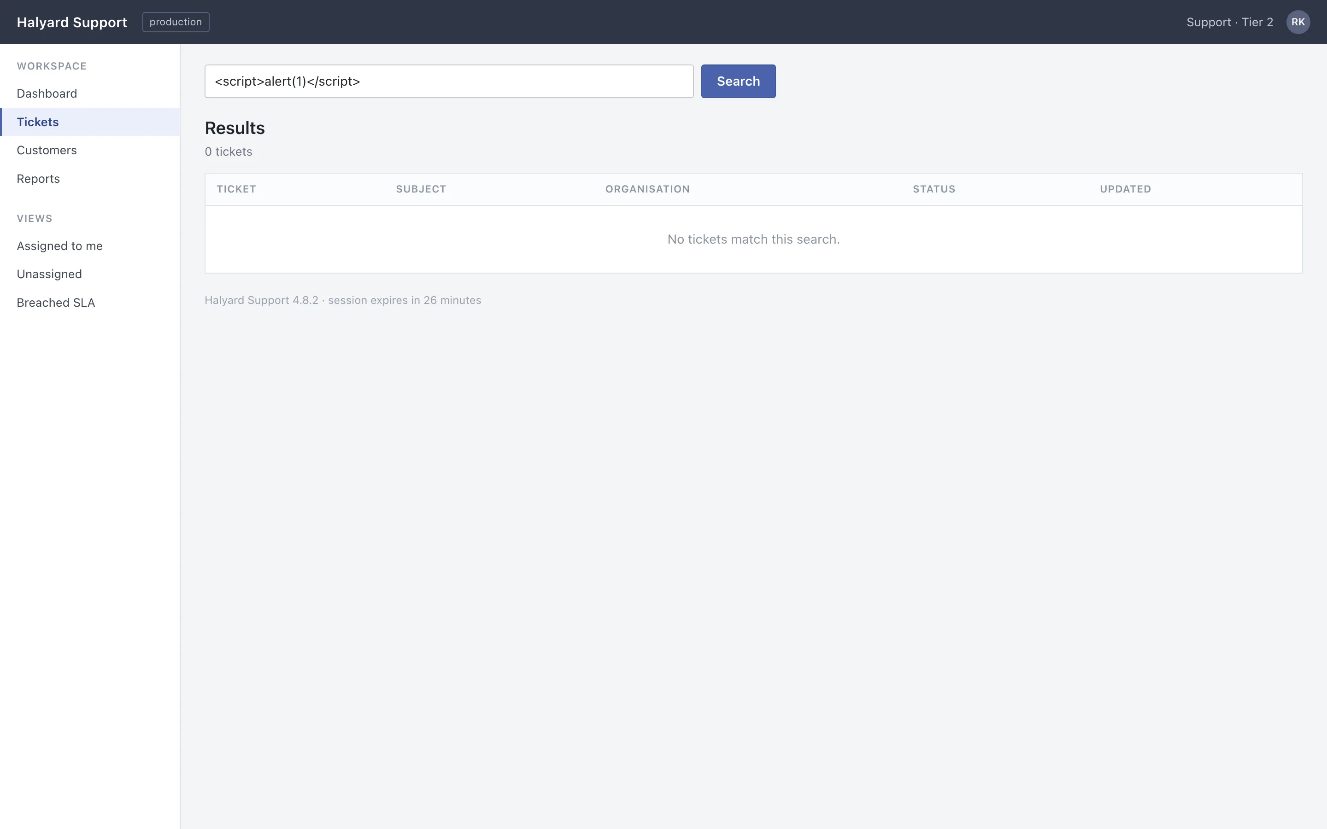Click the Support · Tier 2 label

[x=1230, y=22]
